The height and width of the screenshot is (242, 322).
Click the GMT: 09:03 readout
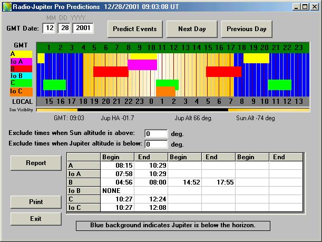pos(69,118)
